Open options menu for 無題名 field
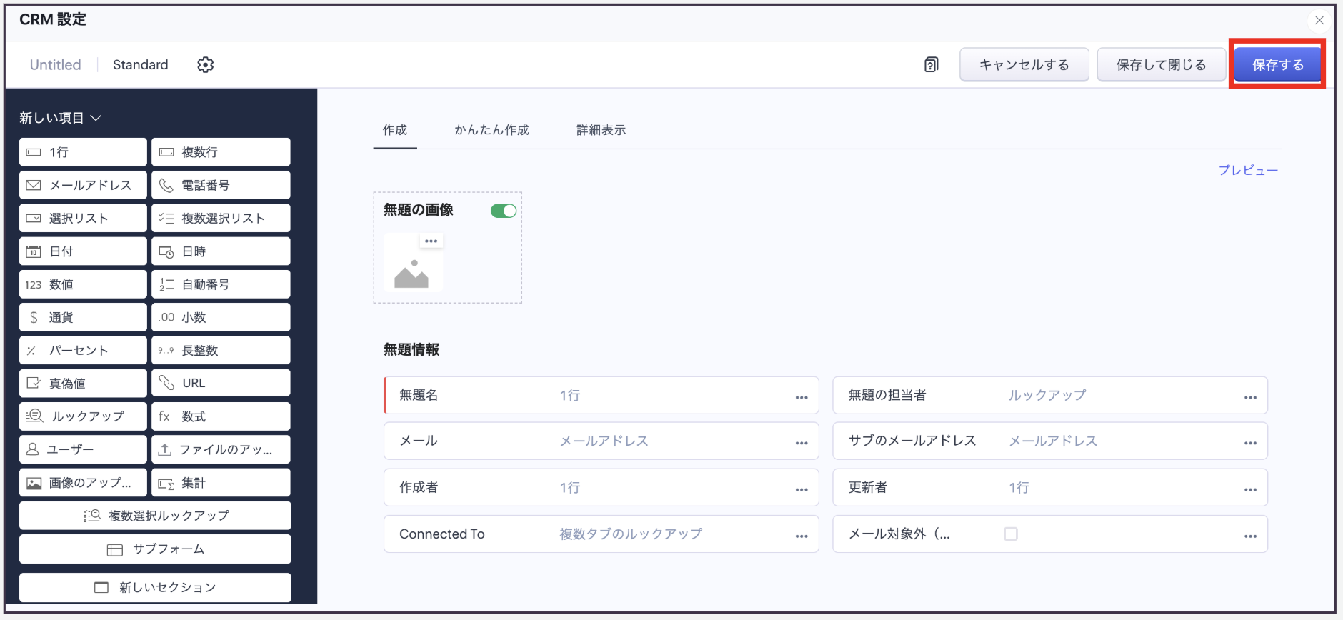Image resolution: width=1343 pixels, height=620 pixels. (x=802, y=397)
